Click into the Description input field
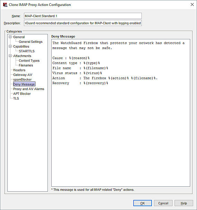The height and width of the screenshot is (210, 197). tap(83, 23)
